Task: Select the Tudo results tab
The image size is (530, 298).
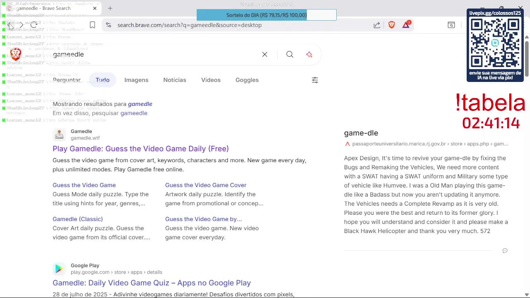Action: (102, 80)
